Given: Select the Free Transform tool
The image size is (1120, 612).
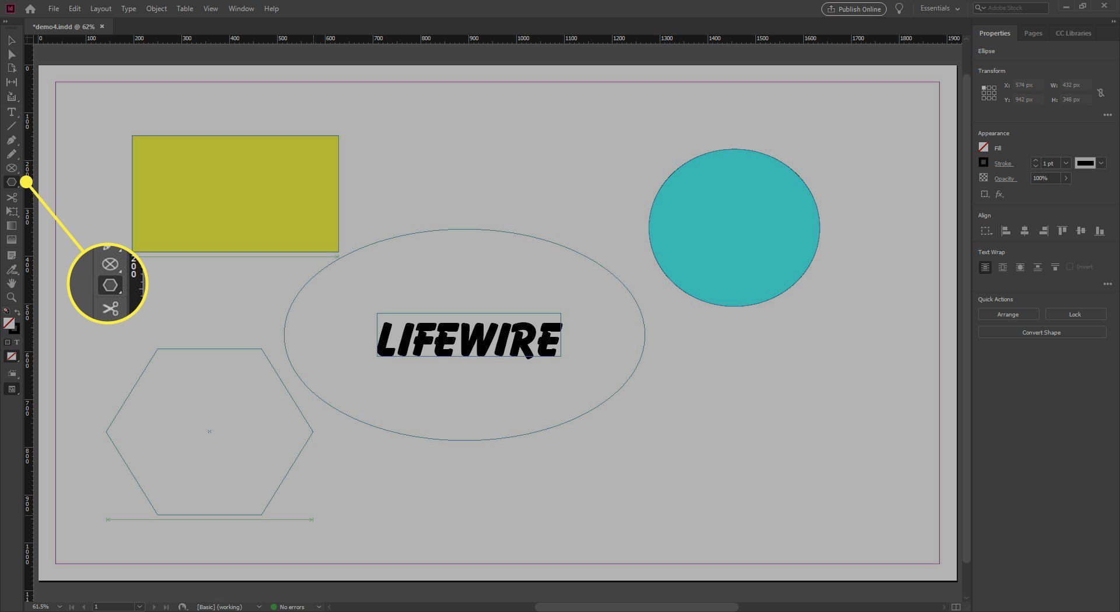Looking at the screenshot, I should click(11, 211).
